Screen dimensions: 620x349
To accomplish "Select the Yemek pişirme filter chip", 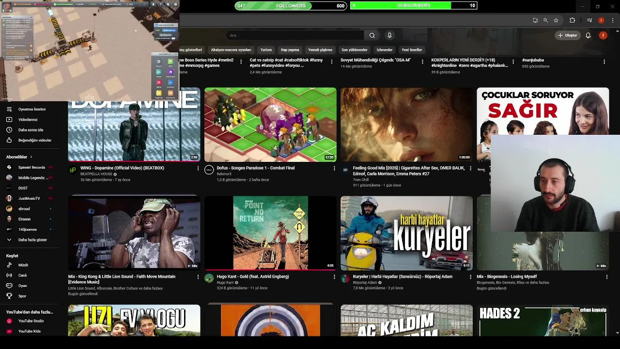I will pos(320,50).
